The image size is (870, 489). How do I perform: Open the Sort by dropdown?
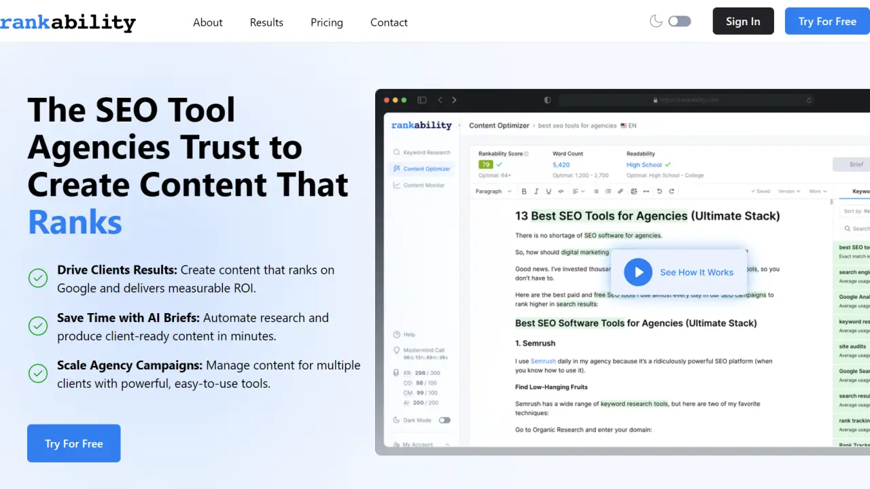coord(855,211)
